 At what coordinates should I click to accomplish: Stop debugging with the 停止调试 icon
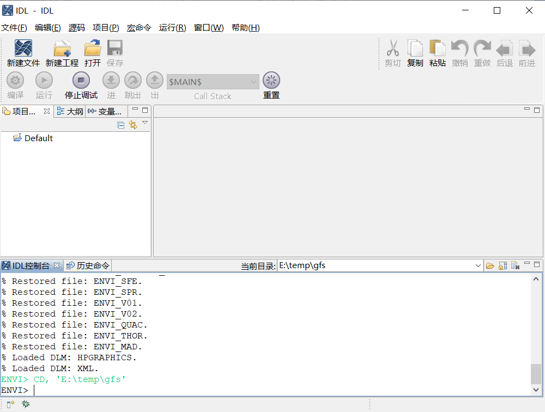point(81,81)
